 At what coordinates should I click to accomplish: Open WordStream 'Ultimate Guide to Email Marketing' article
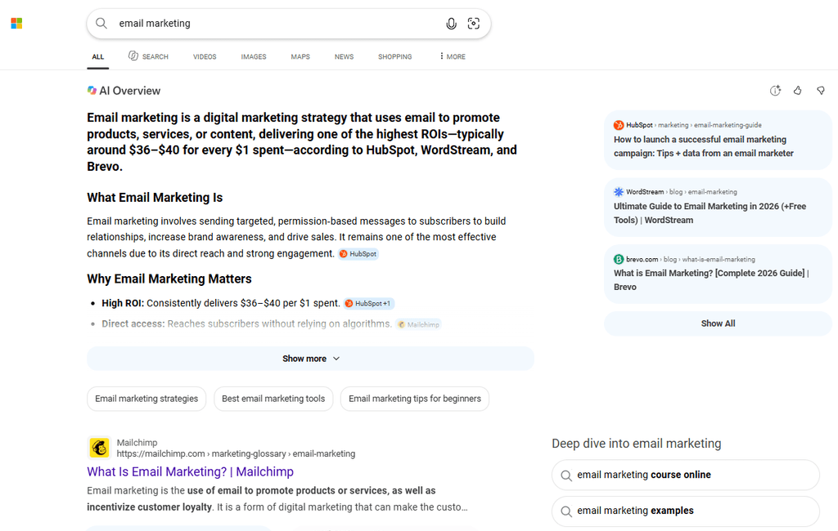(x=710, y=213)
